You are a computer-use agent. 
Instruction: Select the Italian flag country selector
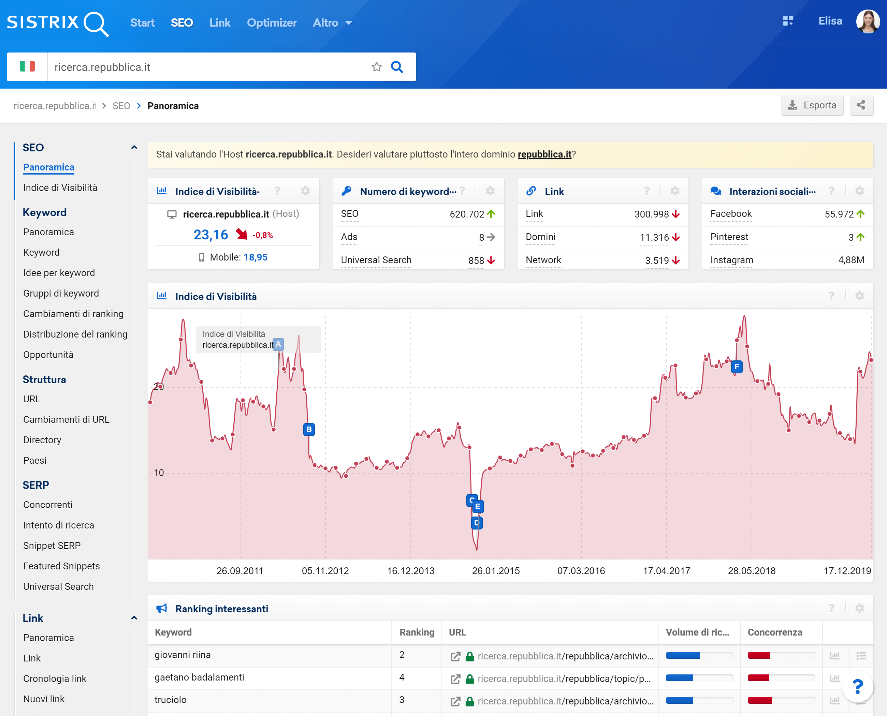pos(27,67)
